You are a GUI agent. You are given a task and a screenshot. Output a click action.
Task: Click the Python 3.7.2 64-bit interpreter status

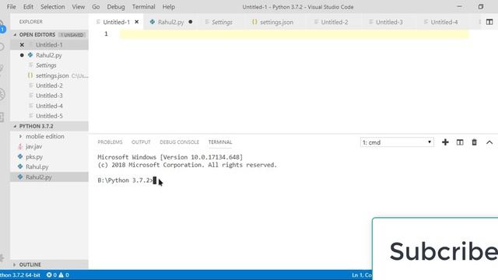[x=20, y=275]
